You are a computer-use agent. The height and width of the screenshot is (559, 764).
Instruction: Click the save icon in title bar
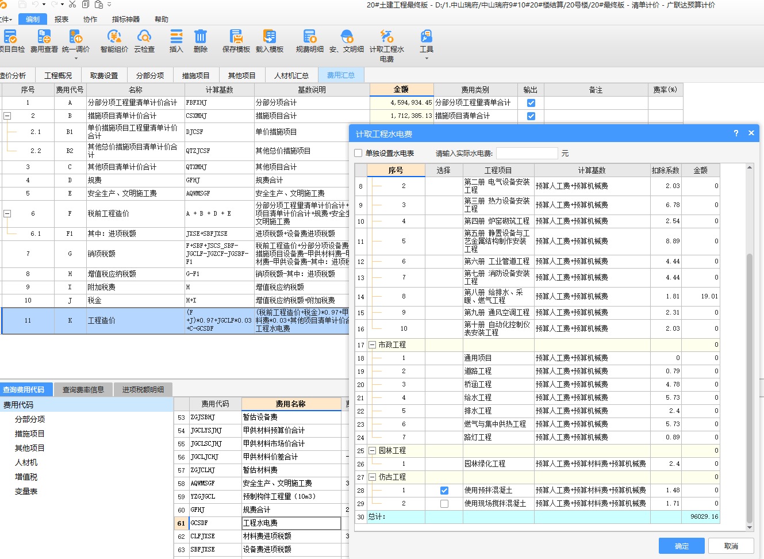point(22,4)
